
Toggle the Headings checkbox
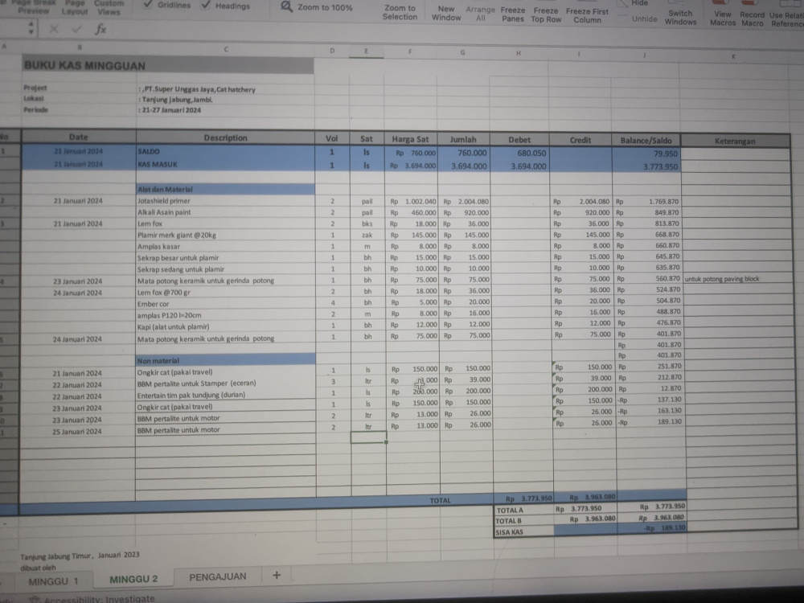tap(206, 5)
